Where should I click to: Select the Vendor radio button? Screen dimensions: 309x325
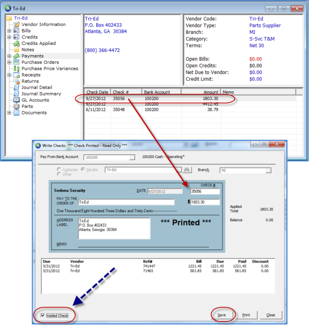tap(83, 169)
